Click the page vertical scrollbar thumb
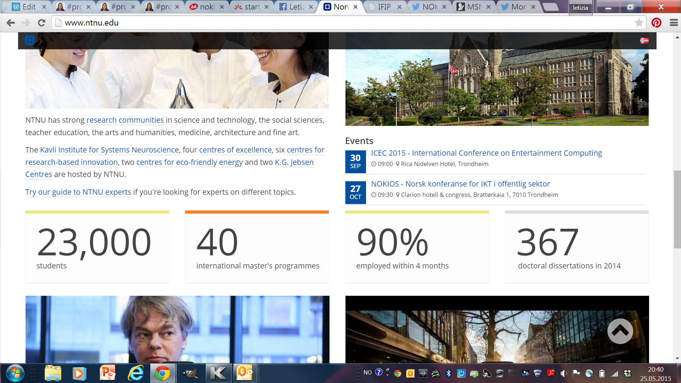 [x=677, y=209]
